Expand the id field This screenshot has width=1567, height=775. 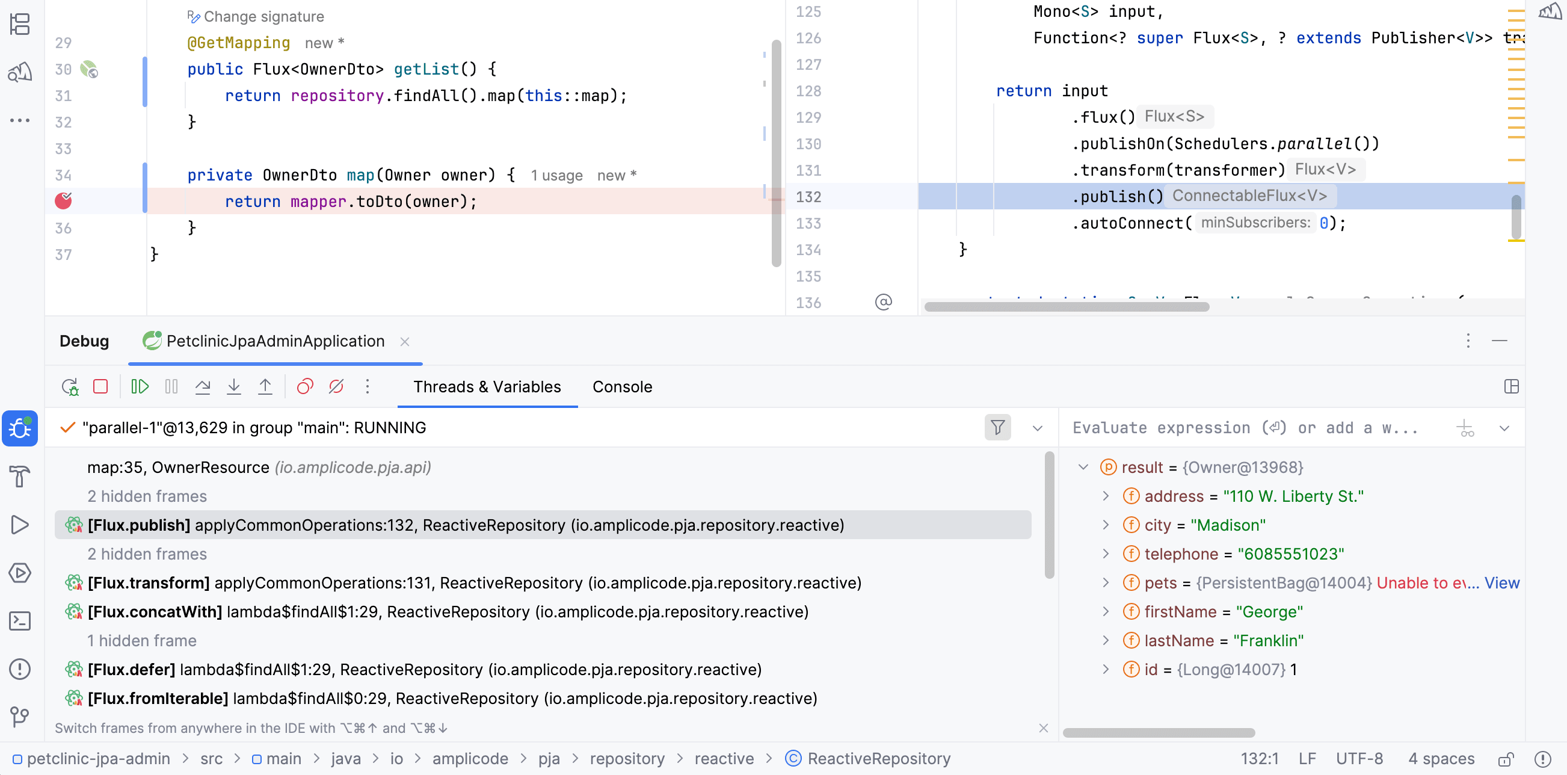[1106, 670]
